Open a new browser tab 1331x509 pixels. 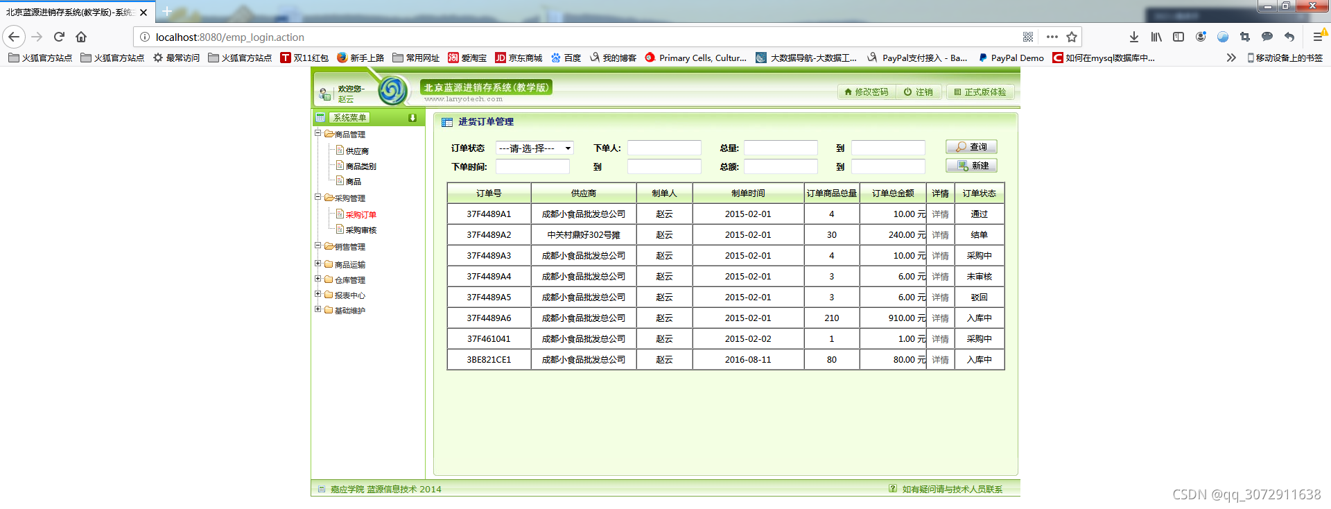[167, 12]
